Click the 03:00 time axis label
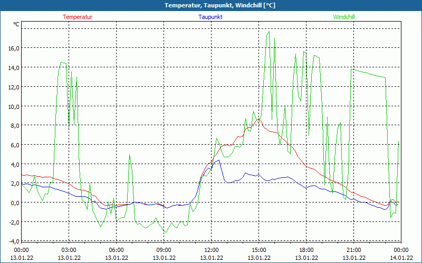Image resolution: width=422 pixels, height=263 pixels. point(69,250)
